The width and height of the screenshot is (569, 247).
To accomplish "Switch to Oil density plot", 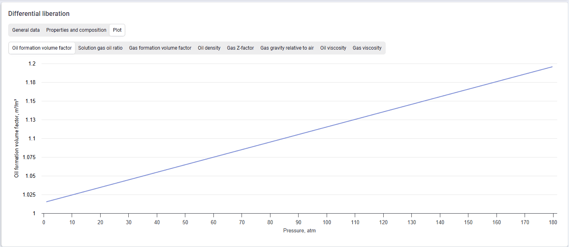I will coord(209,48).
